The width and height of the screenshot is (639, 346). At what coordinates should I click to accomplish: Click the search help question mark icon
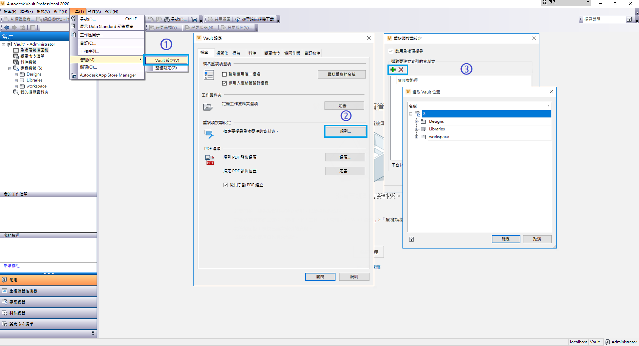tap(629, 19)
